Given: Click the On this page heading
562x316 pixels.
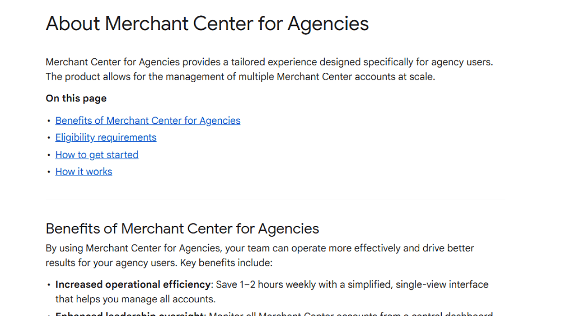Looking at the screenshot, I should pyautogui.click(x=76, y=98).
